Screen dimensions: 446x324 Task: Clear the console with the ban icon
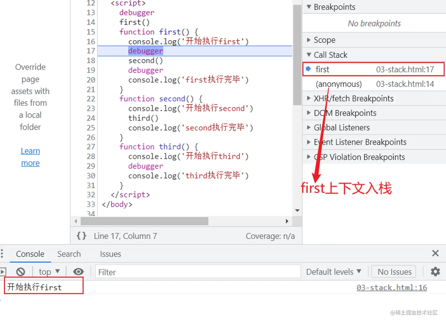pos(20,272)
